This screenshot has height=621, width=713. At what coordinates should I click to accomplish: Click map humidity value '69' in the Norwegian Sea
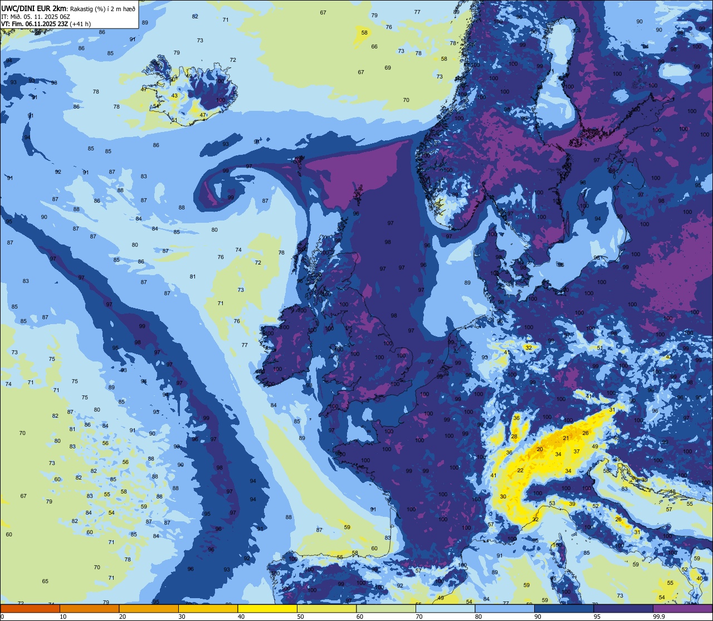(388, 68)
